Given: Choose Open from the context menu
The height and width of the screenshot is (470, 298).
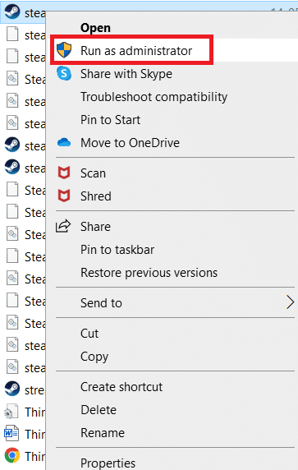Looking at the screenshot, I should coord(95,28).
